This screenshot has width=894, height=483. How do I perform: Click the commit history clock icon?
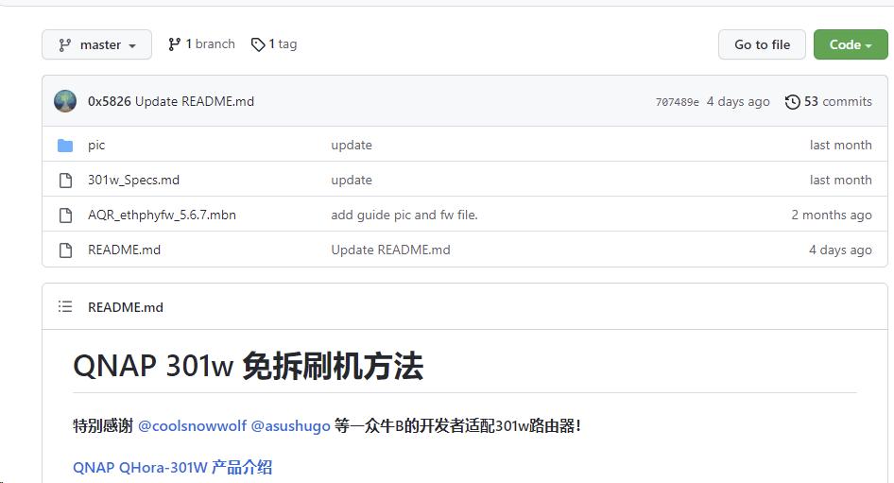tap(793, 102)
